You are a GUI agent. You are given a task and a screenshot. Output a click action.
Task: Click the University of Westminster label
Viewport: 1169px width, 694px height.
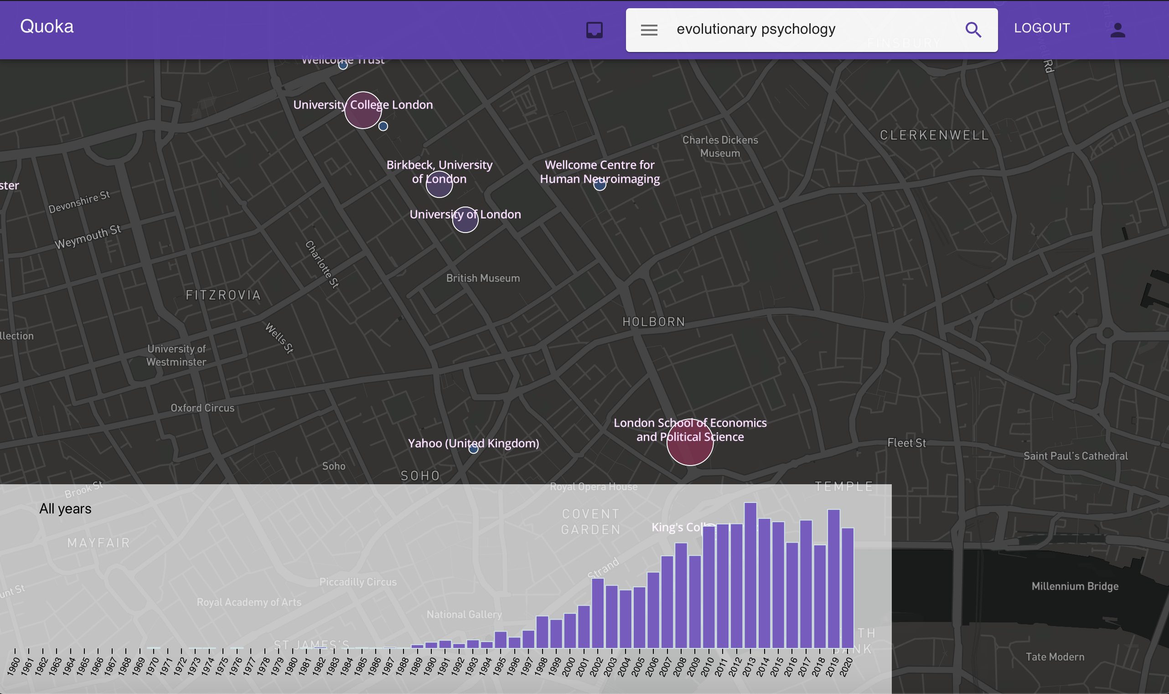coord(176,355)
